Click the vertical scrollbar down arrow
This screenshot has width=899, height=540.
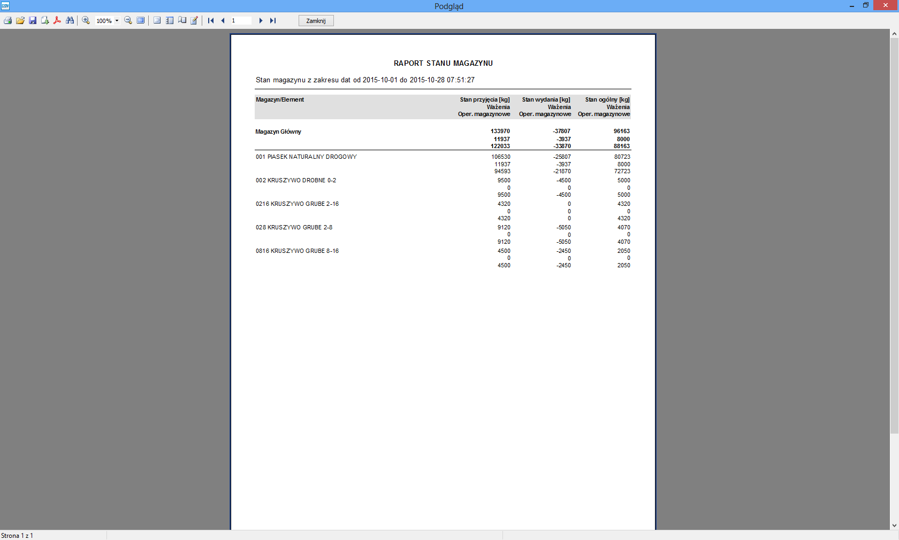click(894, 526)
